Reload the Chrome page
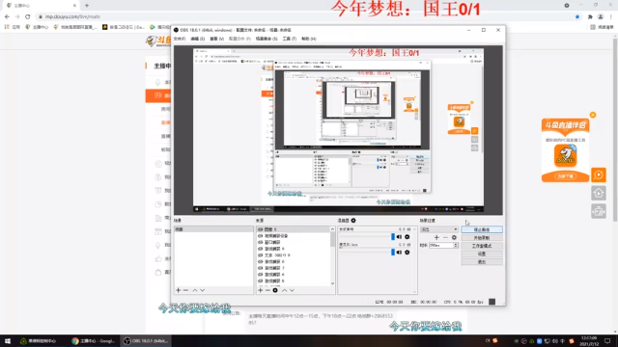 [28, 16]
